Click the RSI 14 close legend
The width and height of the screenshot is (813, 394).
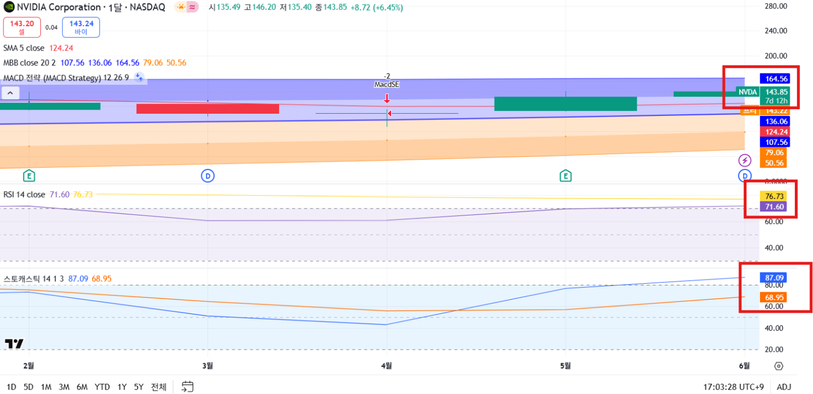point(24,194)
